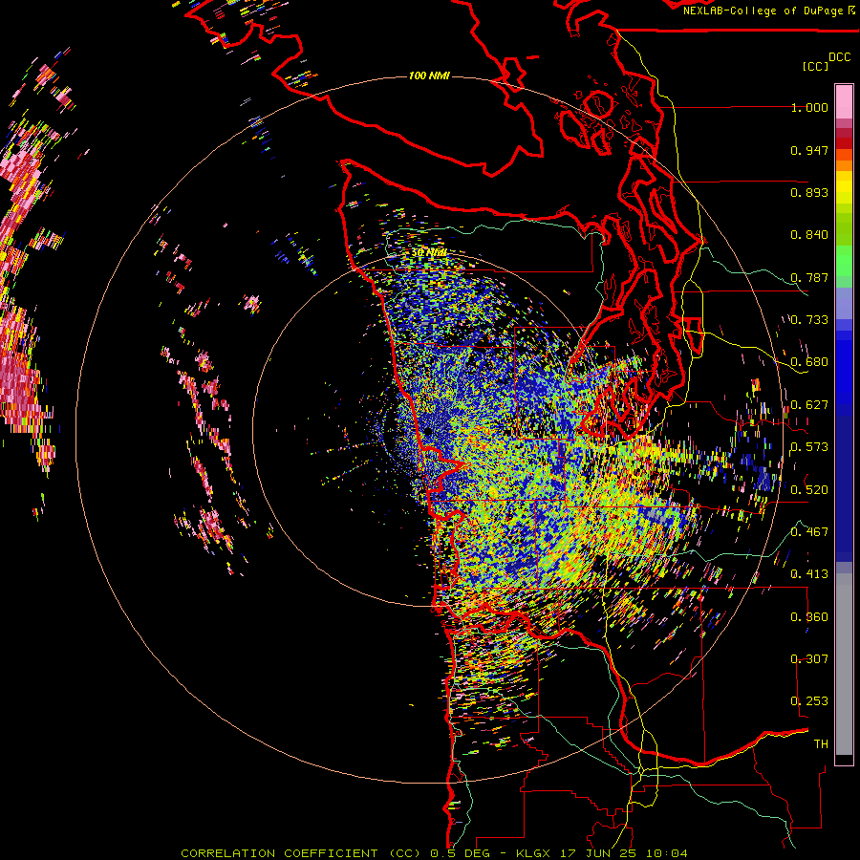Click the 1.000 value on the scale
860x860 pixels.
[809, 107]
